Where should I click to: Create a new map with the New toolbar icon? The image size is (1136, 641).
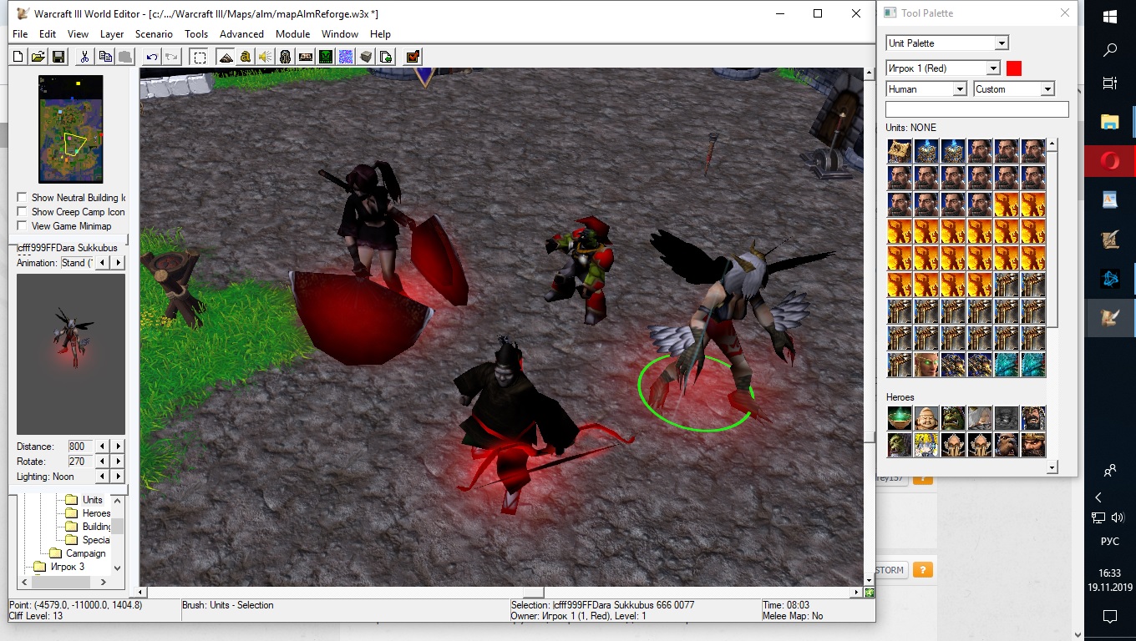[18, 57]
